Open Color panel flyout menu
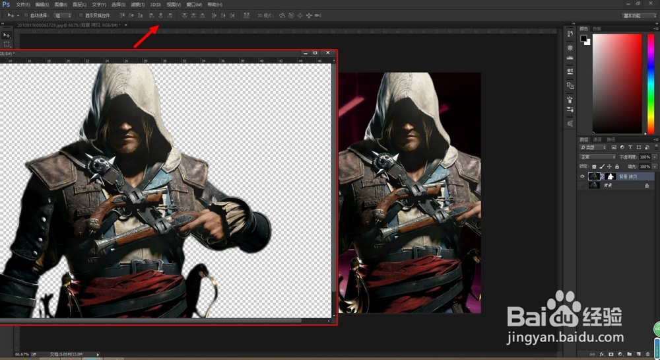 pos(656,28)
